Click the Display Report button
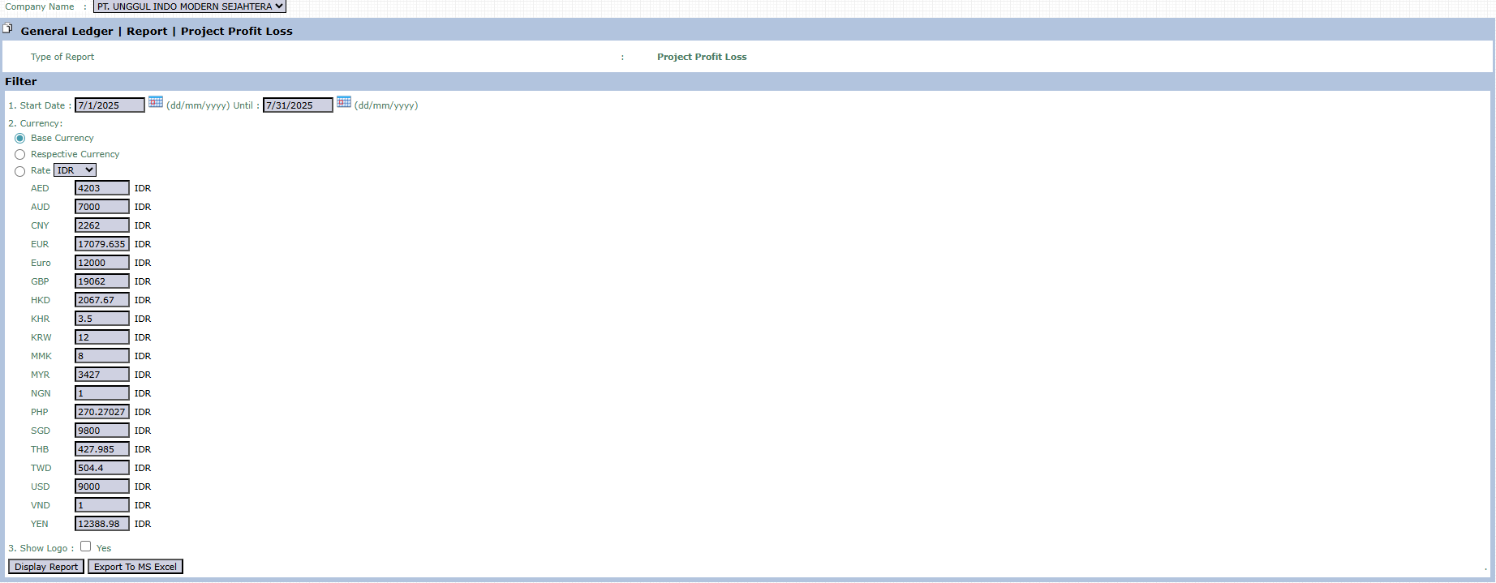 [x=46, y=567]
